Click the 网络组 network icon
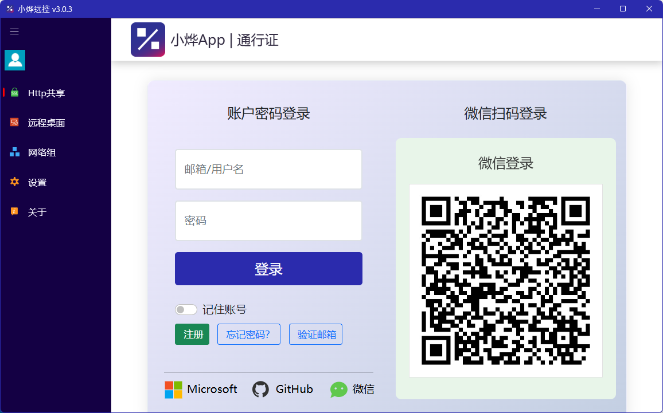 [14, 152]
